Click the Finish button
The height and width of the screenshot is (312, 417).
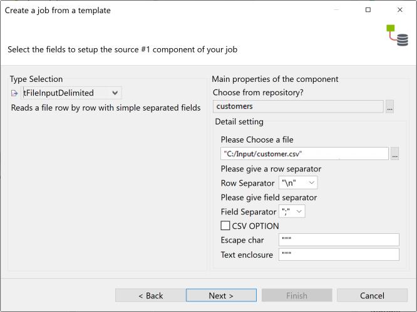pos(297,296)
